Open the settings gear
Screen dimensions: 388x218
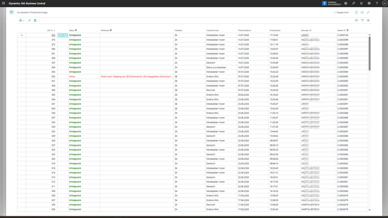tap(369, 3)
